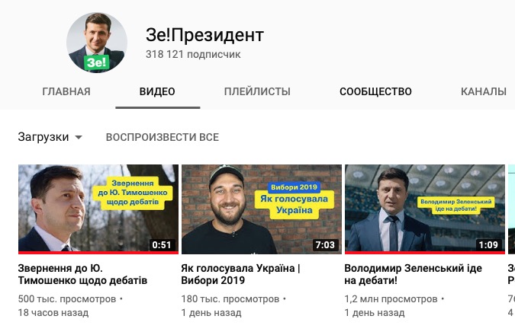
Task: Click Воспроизвести все button
Action: (163, 137)
